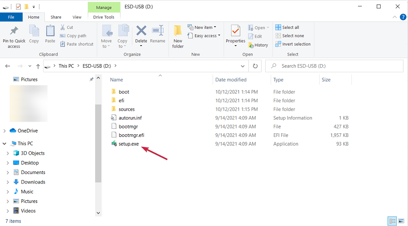Go up one level with Up arrow

[x=38, y=66]
